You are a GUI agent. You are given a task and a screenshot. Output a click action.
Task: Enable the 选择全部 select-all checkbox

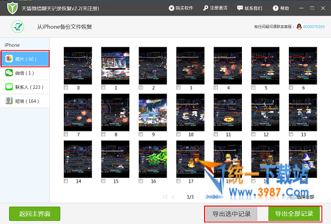tap(292, 197)
